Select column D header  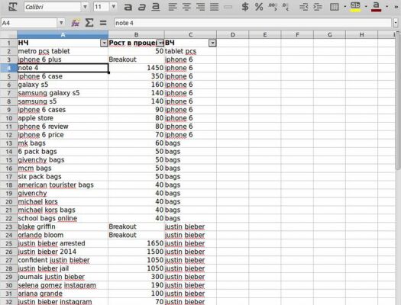click(233, 35)
